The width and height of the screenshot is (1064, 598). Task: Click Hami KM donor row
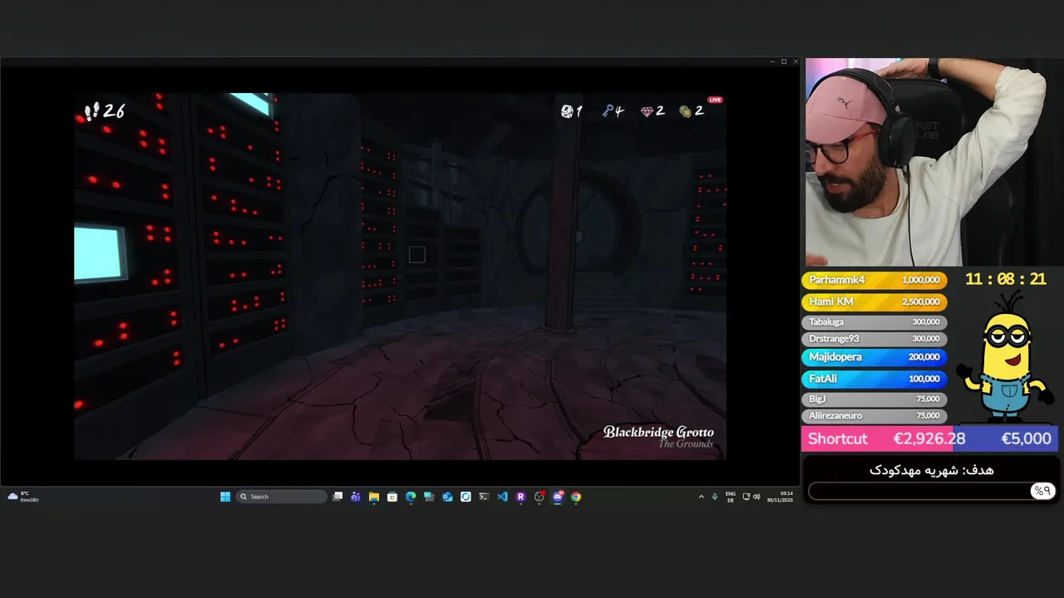click(874, 301)
